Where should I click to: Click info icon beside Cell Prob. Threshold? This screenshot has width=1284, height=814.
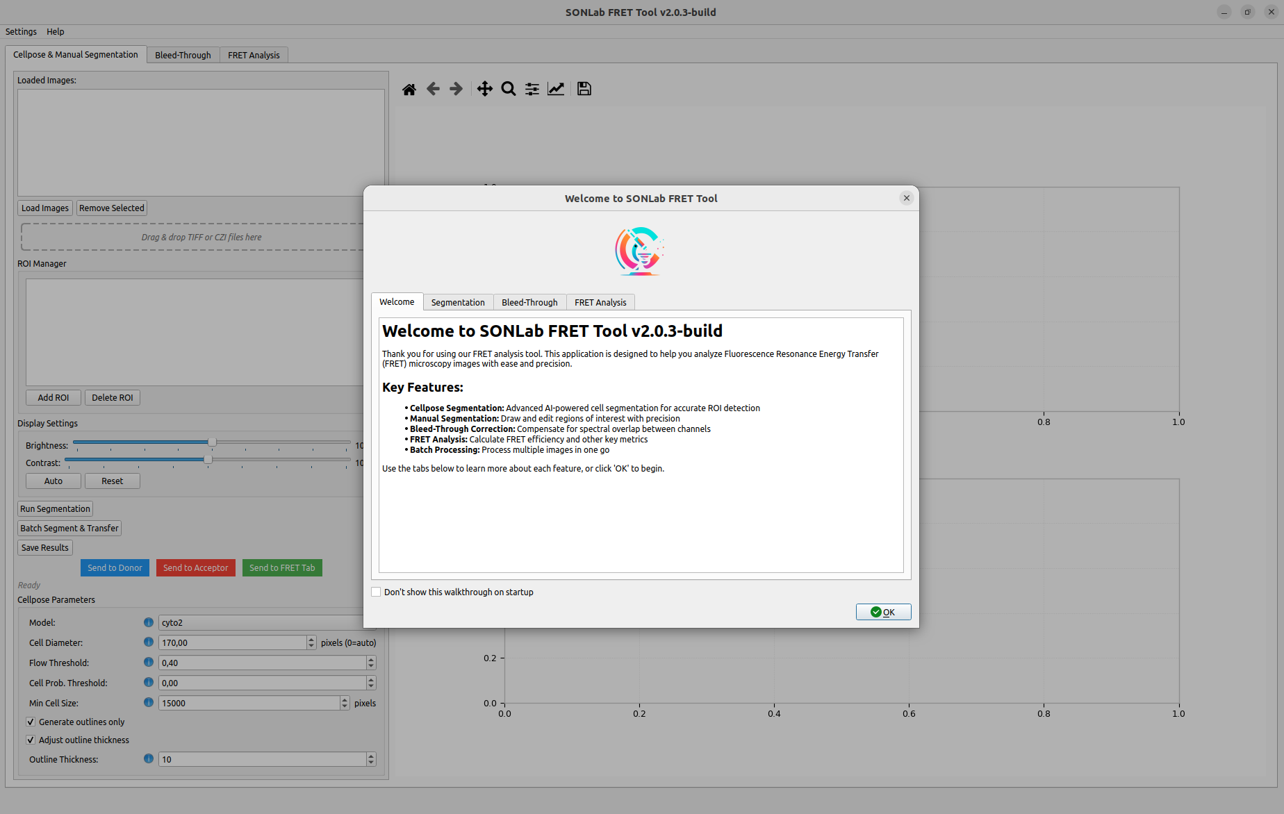point(149,683)
